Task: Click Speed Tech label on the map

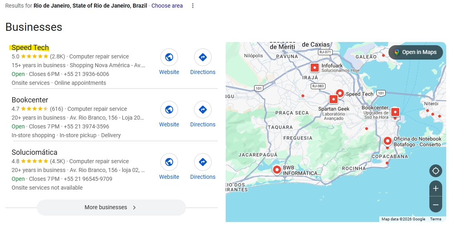Action: coord(360,94)
